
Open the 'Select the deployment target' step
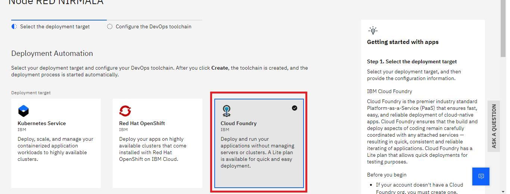point(55,26)
